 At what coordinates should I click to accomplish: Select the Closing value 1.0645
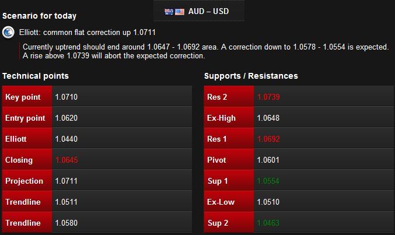(x=67, y=160)
